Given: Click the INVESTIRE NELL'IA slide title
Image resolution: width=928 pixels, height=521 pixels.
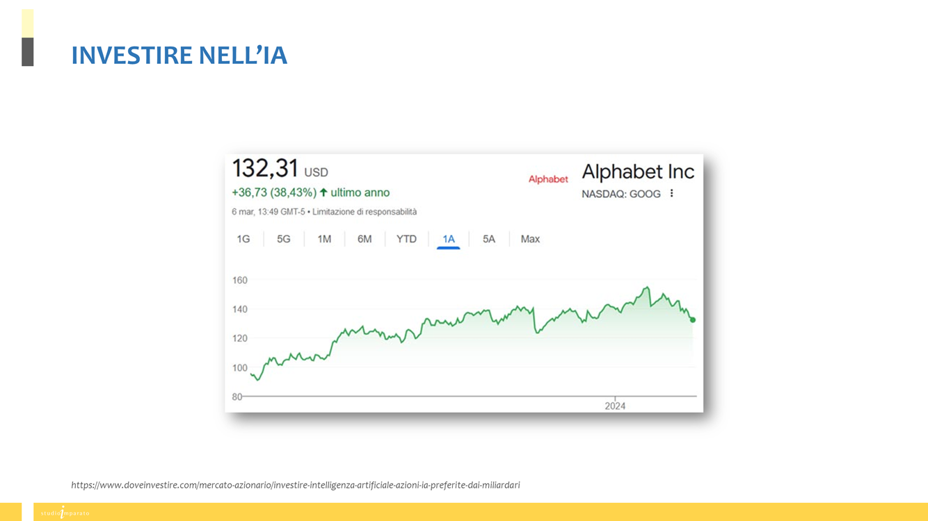Looking at the screenshot, I should click(179, 56).
